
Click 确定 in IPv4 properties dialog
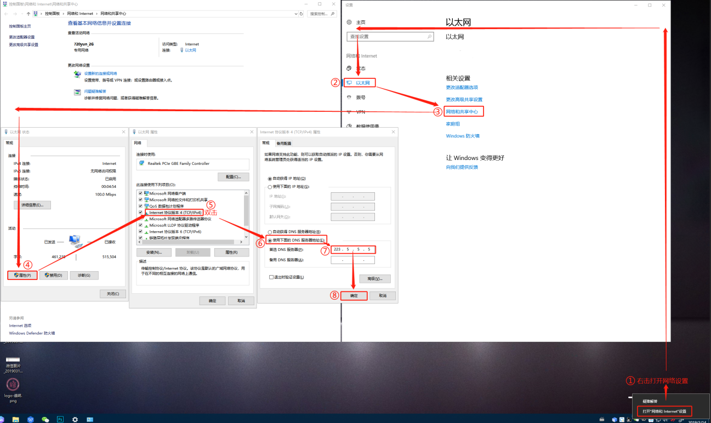tap(354, 296)
